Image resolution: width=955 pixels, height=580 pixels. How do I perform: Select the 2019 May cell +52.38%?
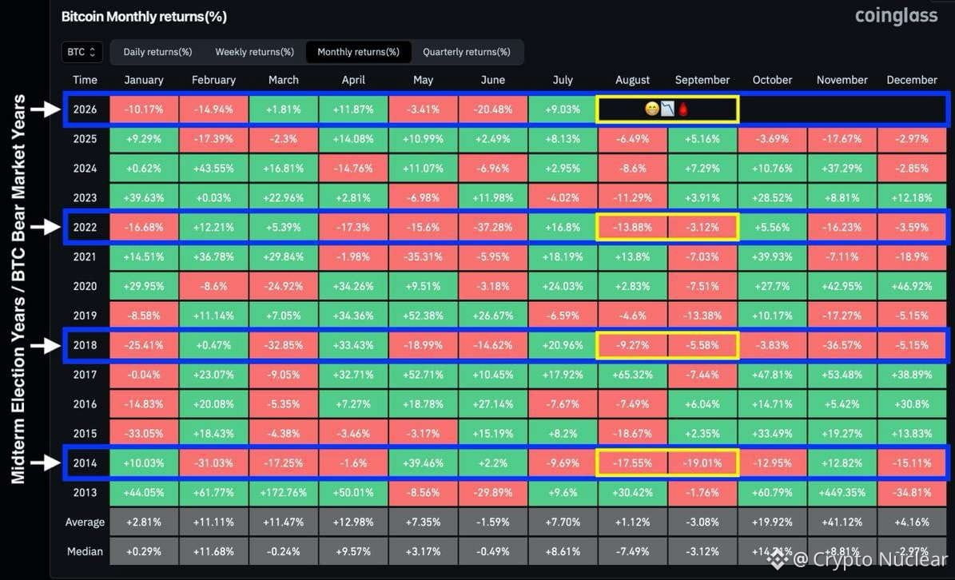click(x=424, y=316)
